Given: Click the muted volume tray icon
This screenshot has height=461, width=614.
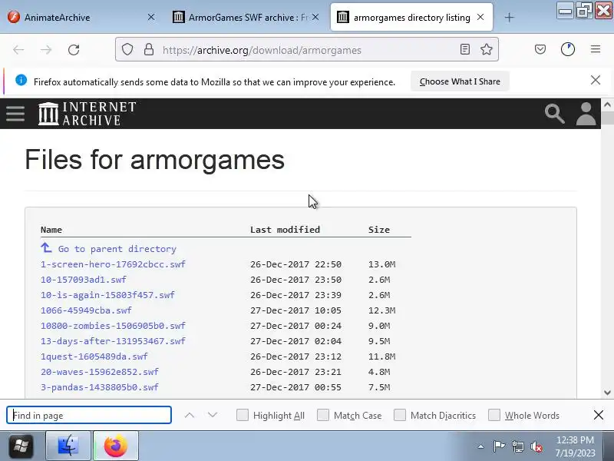Looking at the screenshot, I should [x=536, y=446].
